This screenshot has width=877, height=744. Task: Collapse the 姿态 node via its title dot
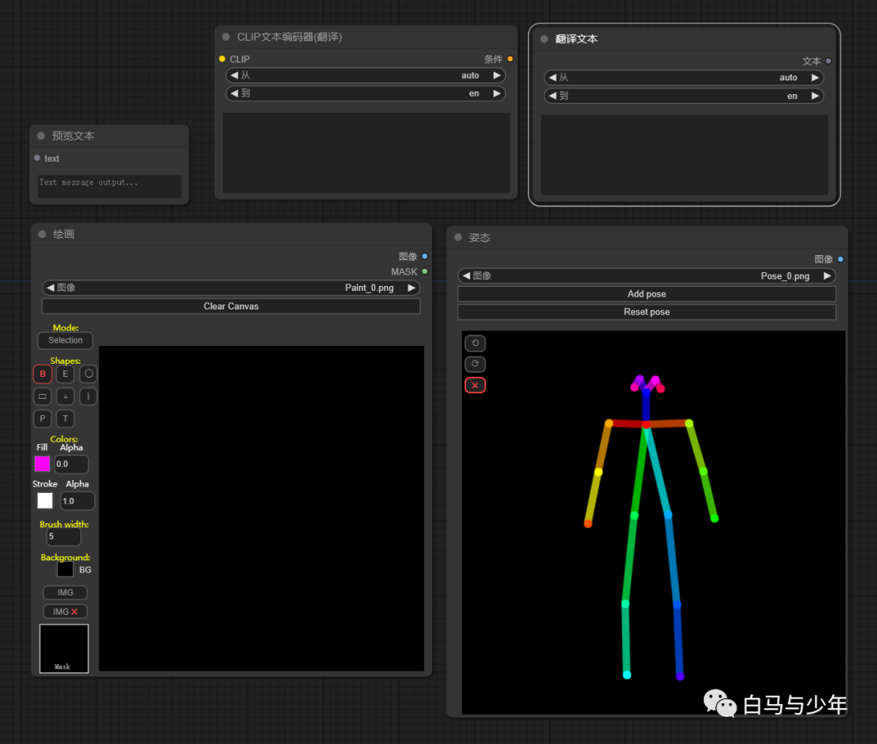click(x=458, y=238)
